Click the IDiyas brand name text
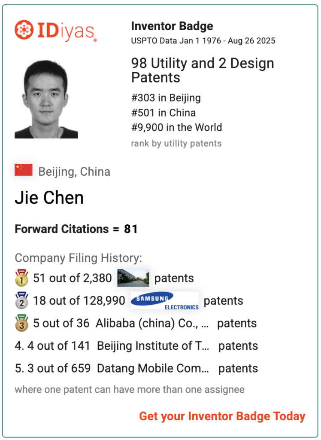 click(66, 32)
